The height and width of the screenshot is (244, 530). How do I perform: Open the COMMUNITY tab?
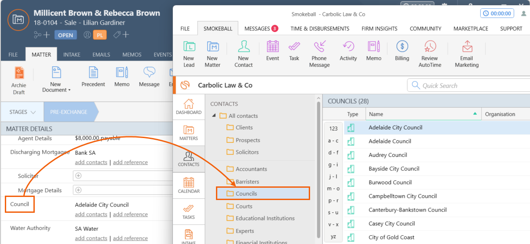pos(425,29)
